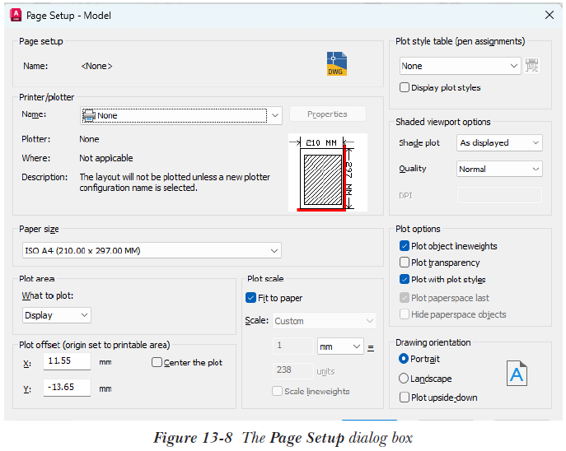Open the mm units dropdown
This screenshot has height=451, width=566.
(x=340, y=346)
